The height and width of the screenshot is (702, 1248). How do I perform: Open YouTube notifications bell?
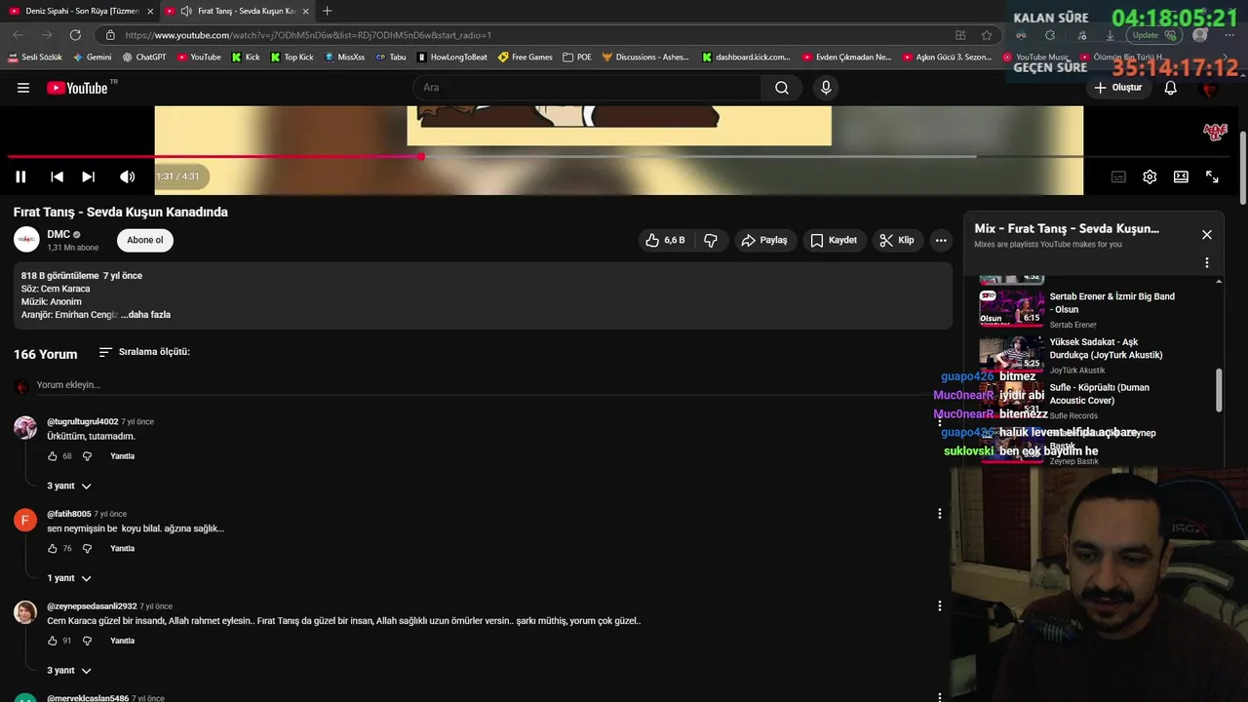(x=1171, y=88)
